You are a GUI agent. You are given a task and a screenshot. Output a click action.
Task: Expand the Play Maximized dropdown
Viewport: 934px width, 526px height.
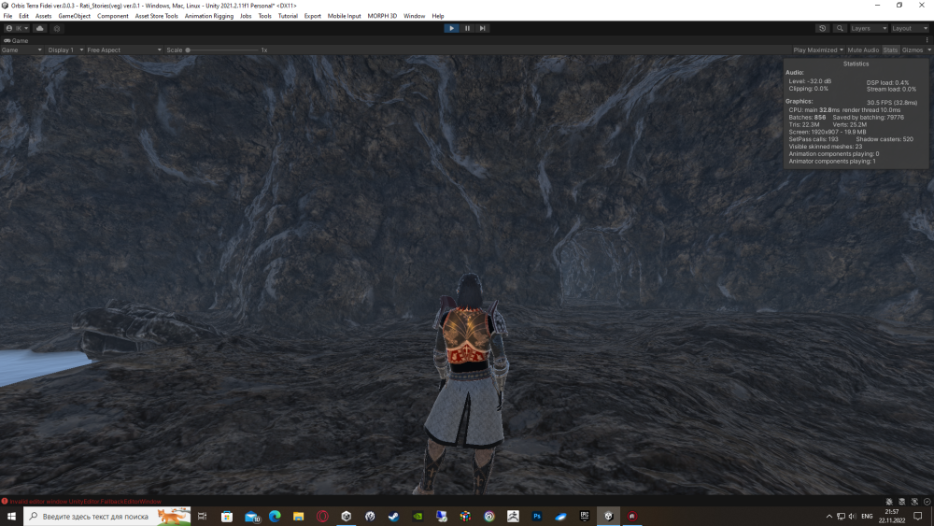pyautogui.click(x=818, y=50)
